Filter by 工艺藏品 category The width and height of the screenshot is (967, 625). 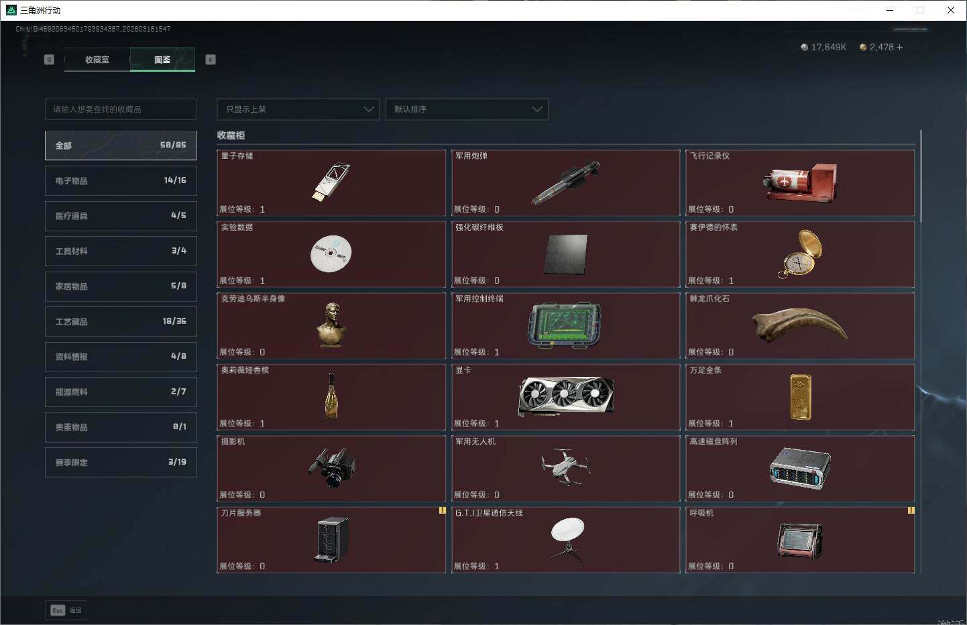coord(121,321)
